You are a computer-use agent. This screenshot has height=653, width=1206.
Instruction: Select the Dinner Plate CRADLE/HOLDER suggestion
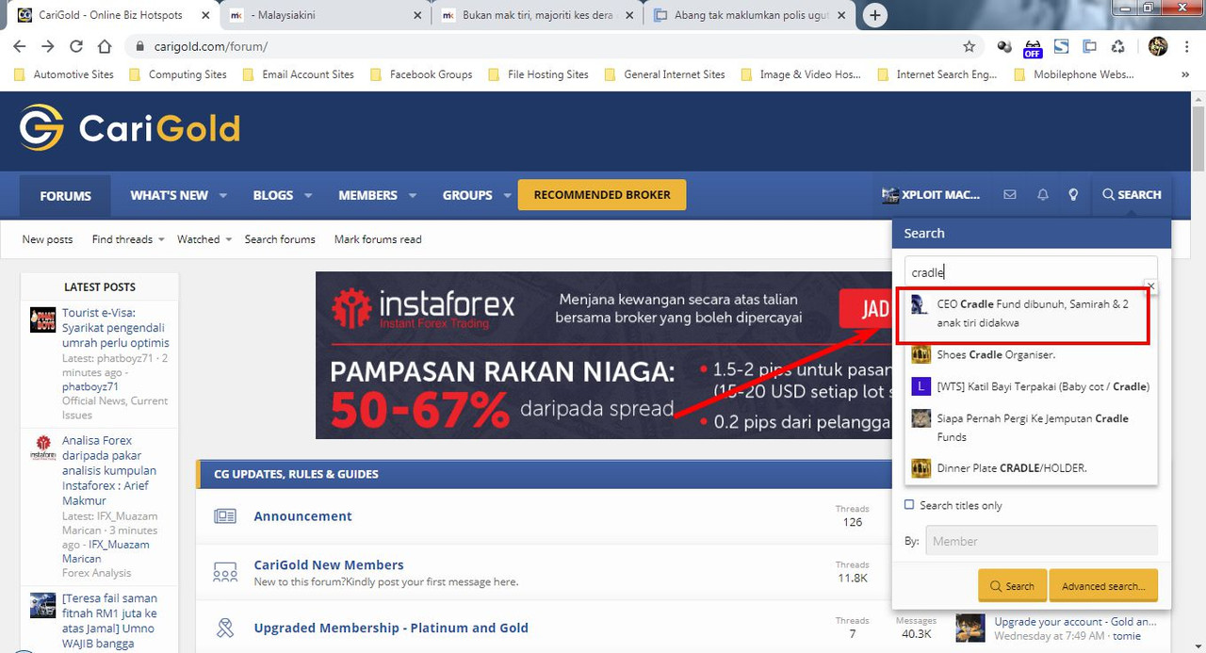pyautogui.click(x=1031, y=468)
